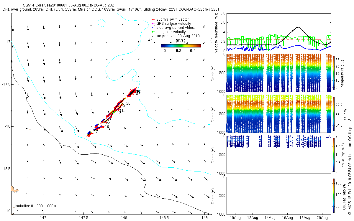Image resolution: width=354 pixels, height=221 pixels.
Task: Click the horizontal (m/s) velocity color bar
Action: (181, 46)
